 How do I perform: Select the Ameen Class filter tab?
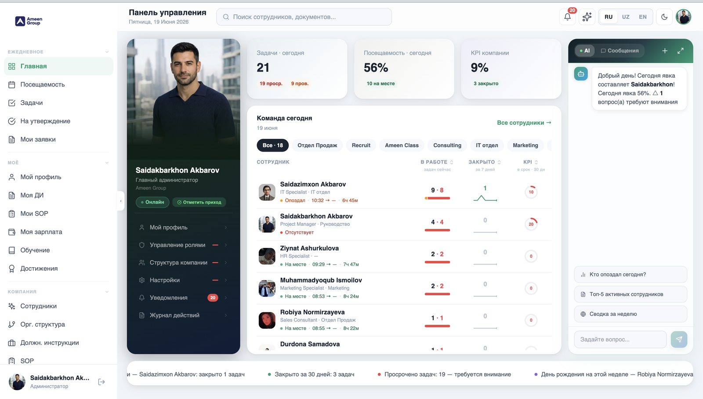point(402,145)
